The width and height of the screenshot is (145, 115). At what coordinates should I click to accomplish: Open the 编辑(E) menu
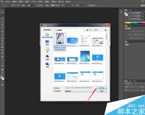point(14,2)
